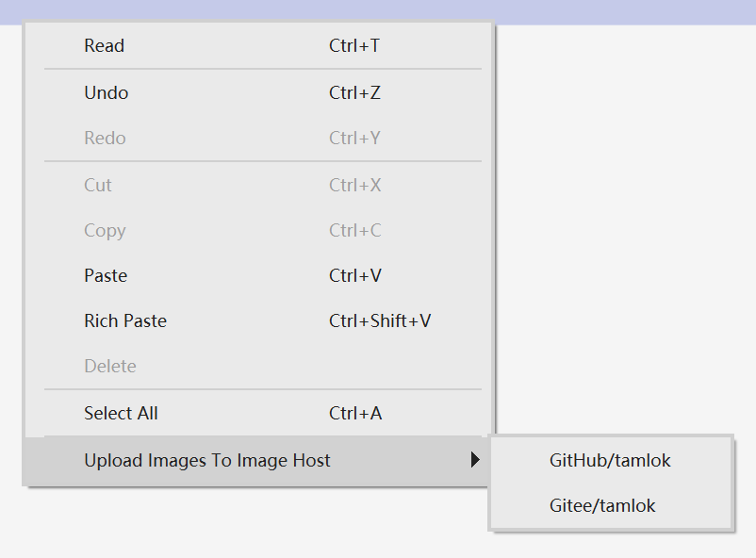756x558 pixels.
Task: Choose Read from the context menu
Action: coord(258,46)
